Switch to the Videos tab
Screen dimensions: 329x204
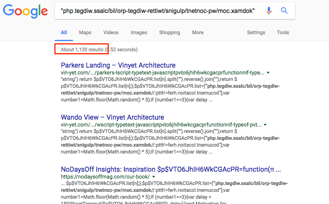[x=111, y=33]
